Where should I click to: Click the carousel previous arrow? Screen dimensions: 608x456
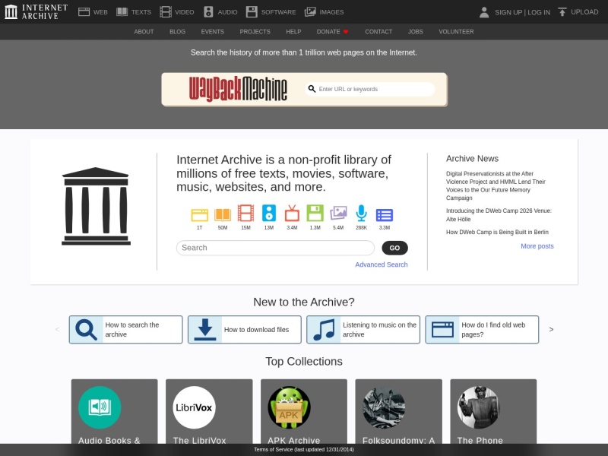click(55, 329)
